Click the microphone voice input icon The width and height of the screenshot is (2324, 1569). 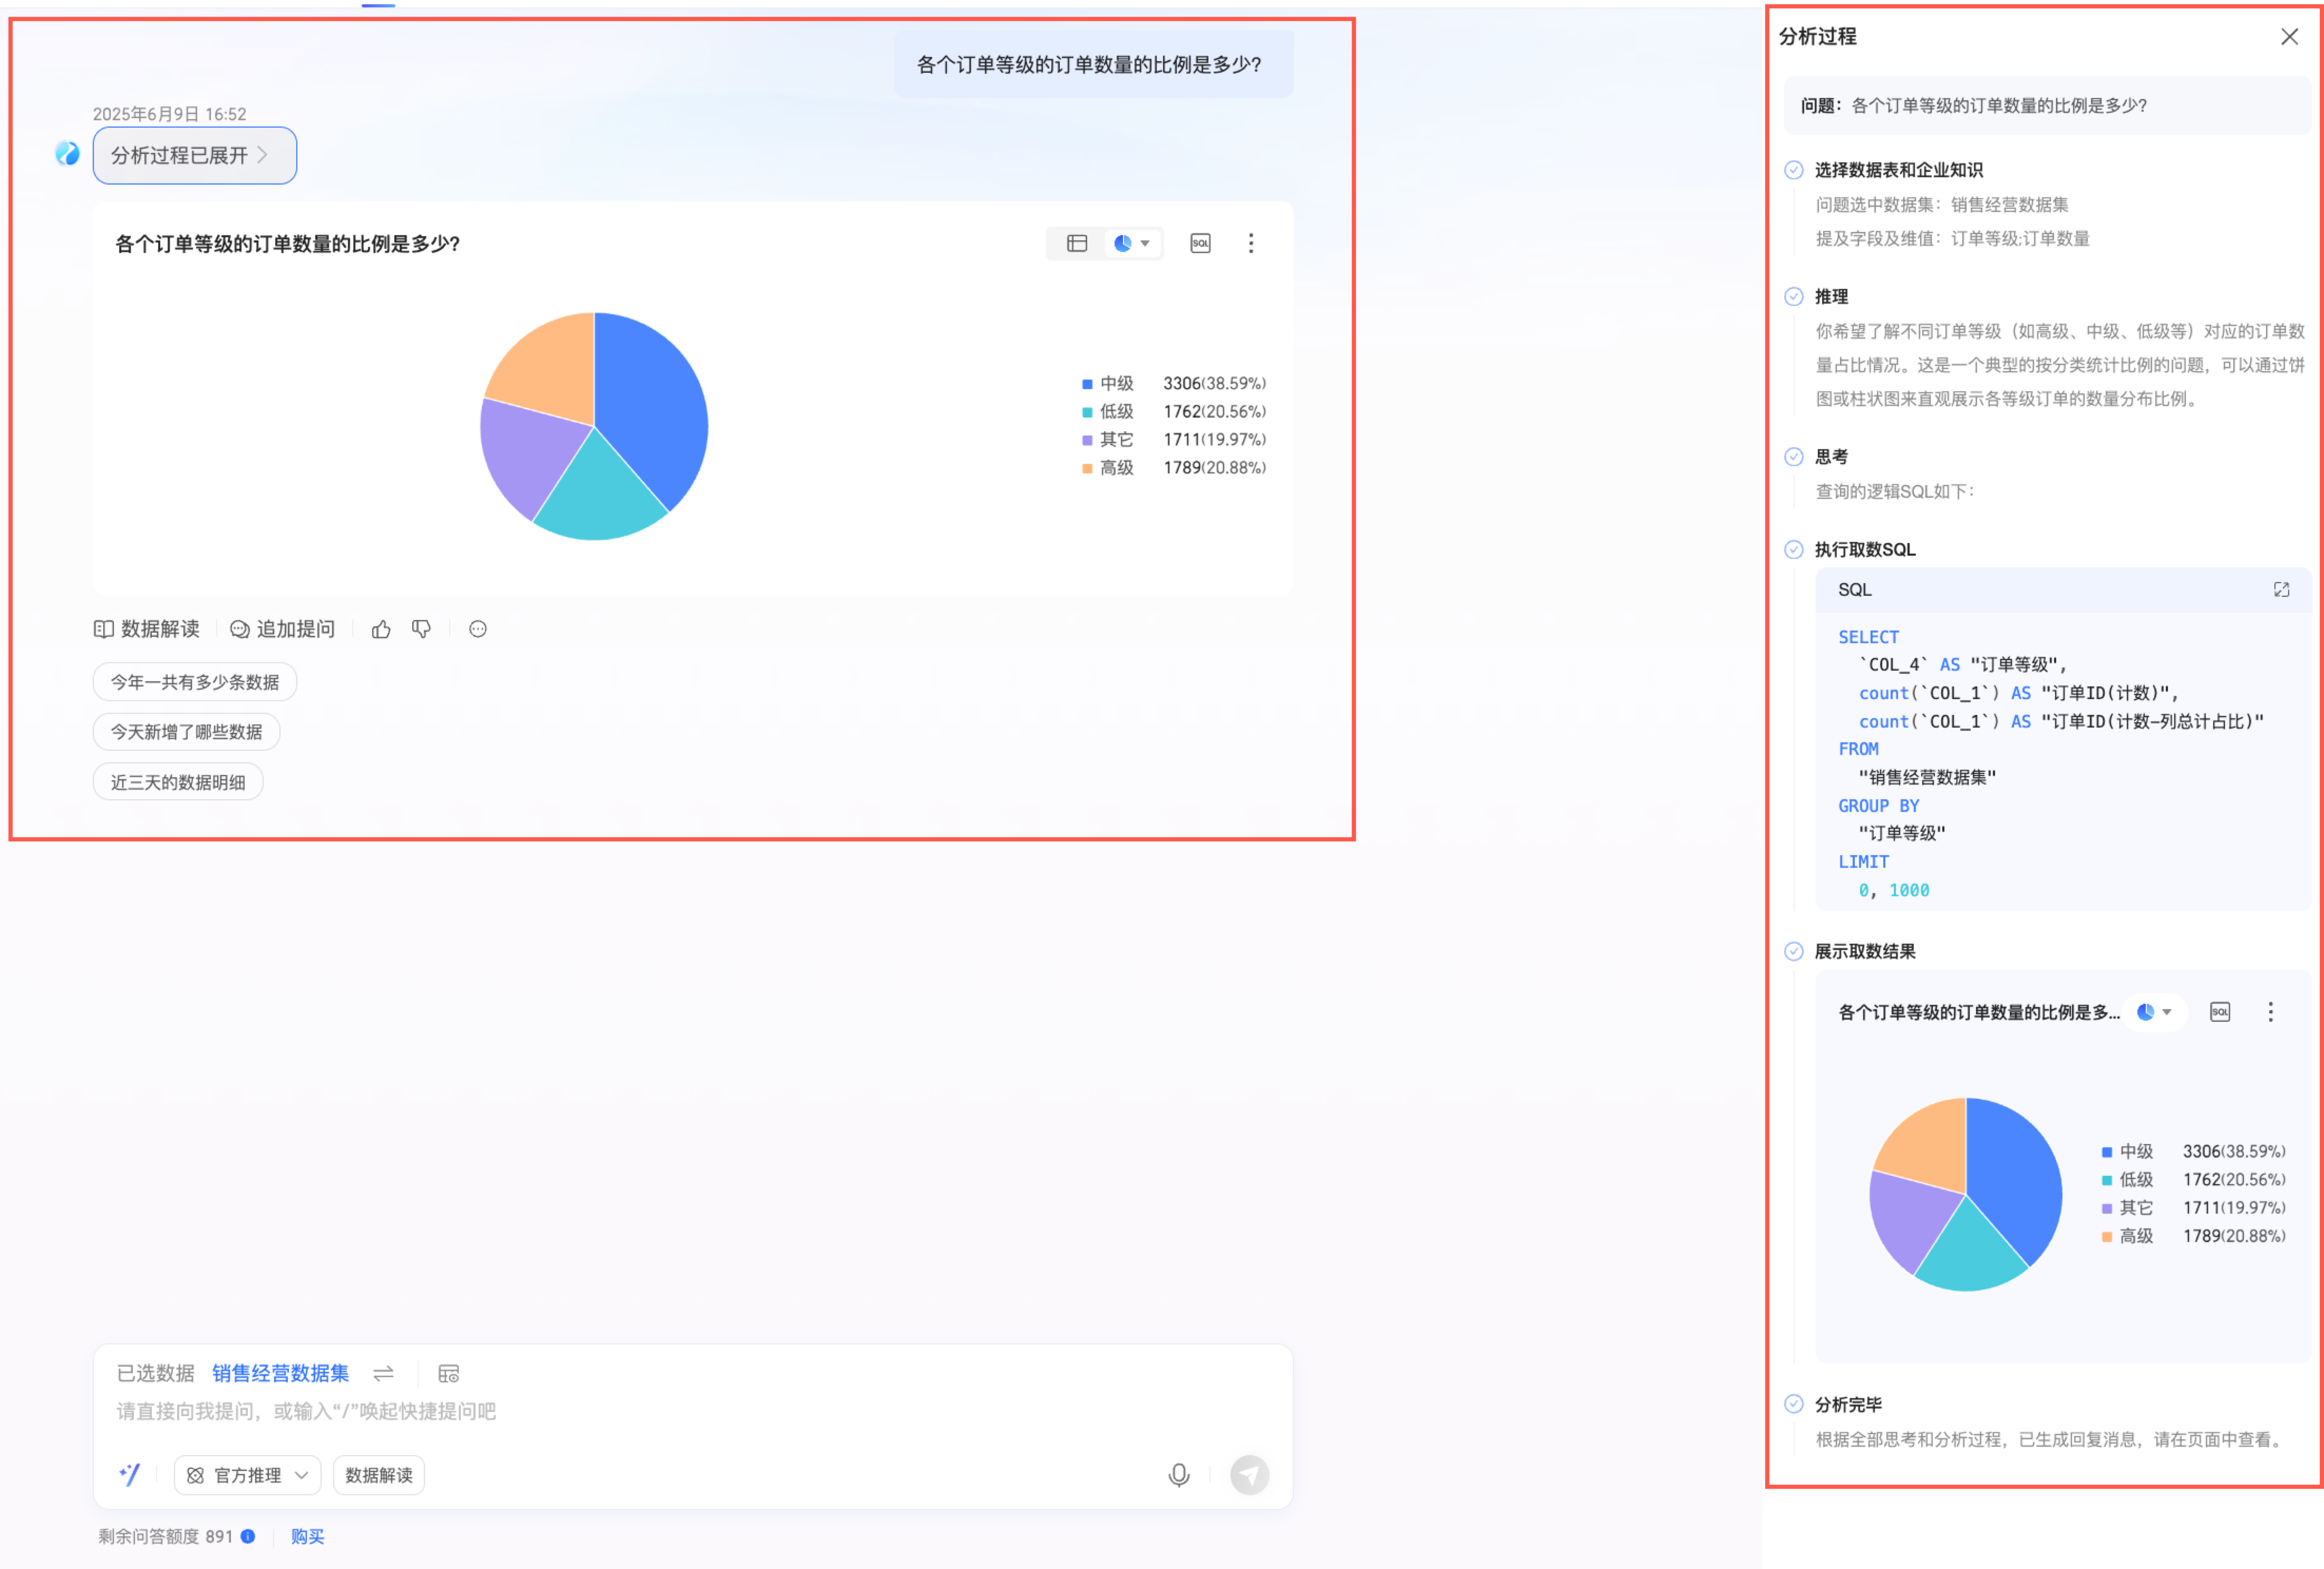tap(1179, 1475)
